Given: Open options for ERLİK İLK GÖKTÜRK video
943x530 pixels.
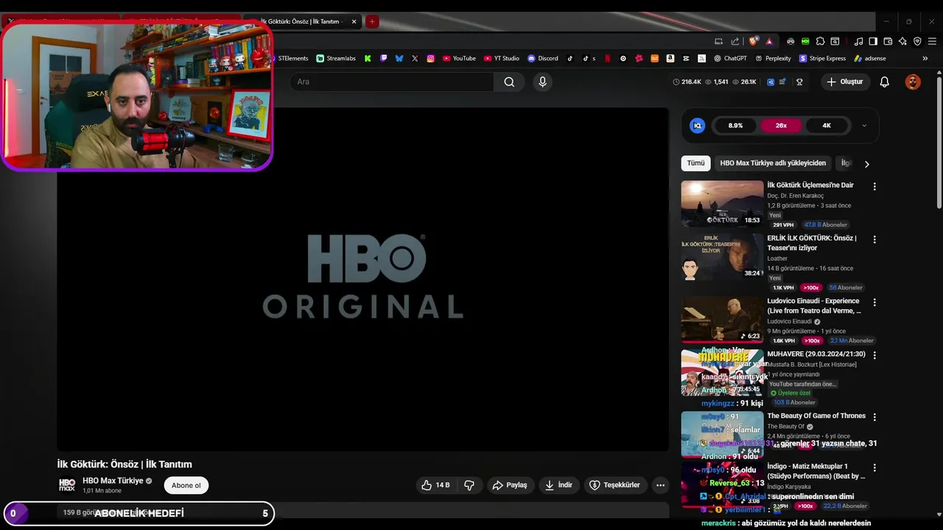Looking at the screenshot, I should coord(874,240).
